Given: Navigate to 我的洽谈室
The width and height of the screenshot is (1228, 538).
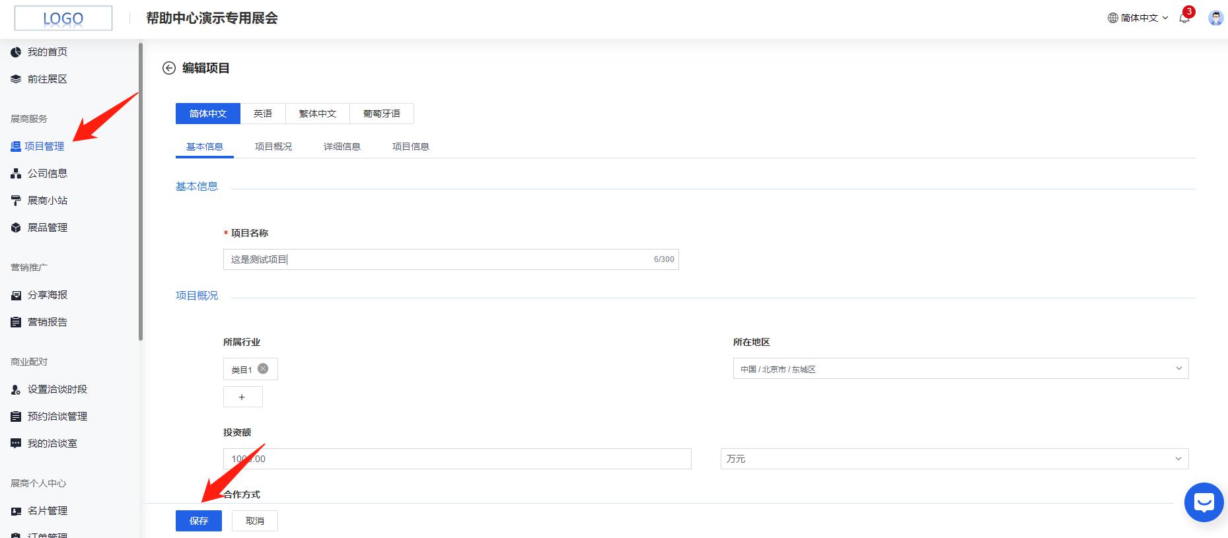Looking at the screenshot, I should (x=52, y=444).
